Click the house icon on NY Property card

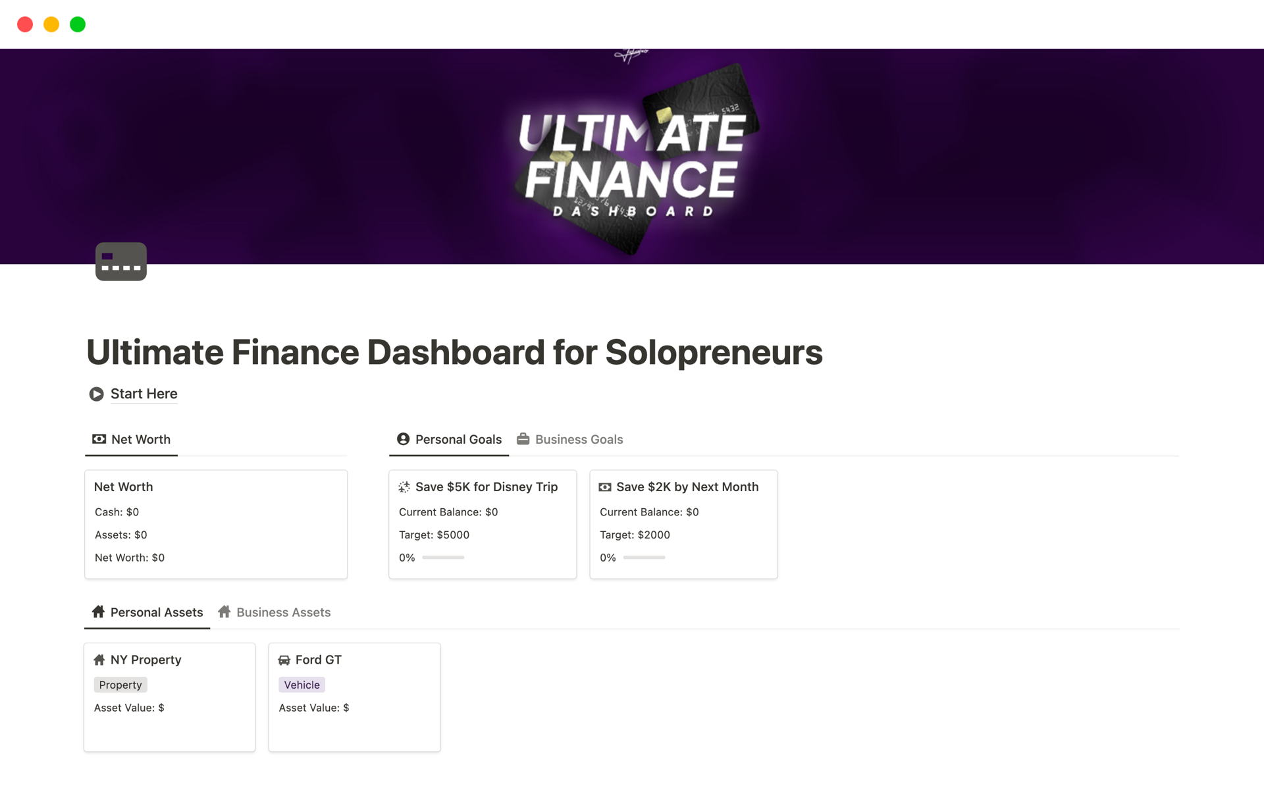[x=99, y=660]
